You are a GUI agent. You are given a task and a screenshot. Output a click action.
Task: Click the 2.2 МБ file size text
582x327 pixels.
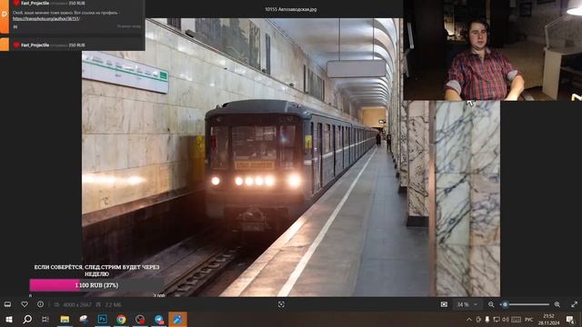(113, 304)
